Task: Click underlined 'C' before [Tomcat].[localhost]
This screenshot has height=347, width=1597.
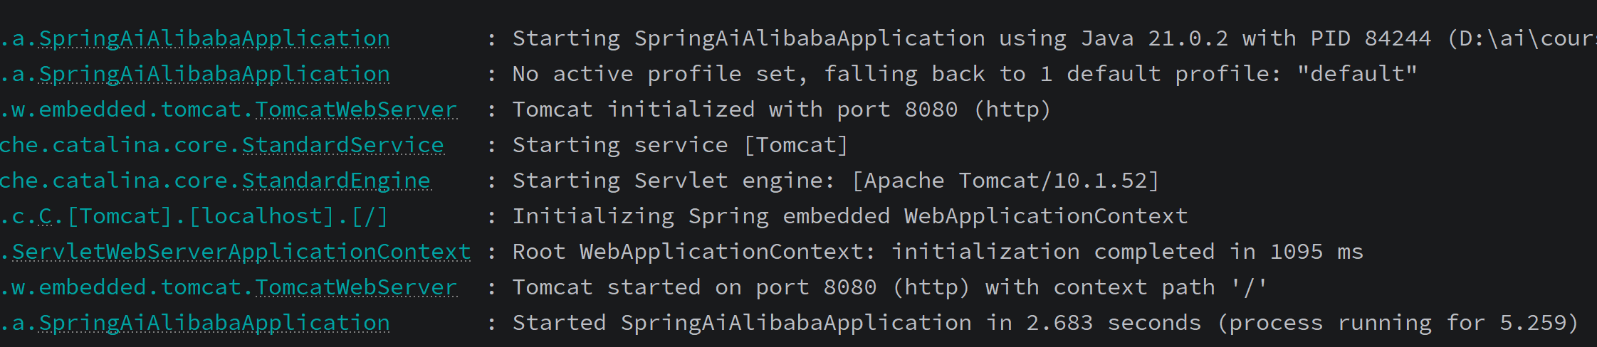Action: pos(46,216)
